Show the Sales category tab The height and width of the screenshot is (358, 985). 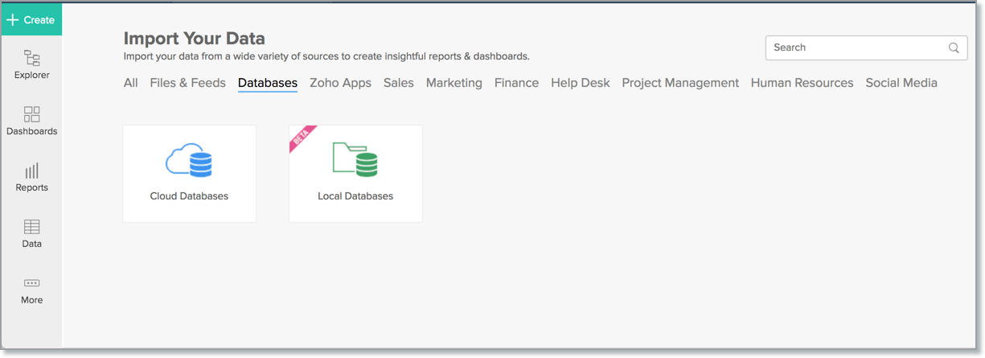(399, 83)
